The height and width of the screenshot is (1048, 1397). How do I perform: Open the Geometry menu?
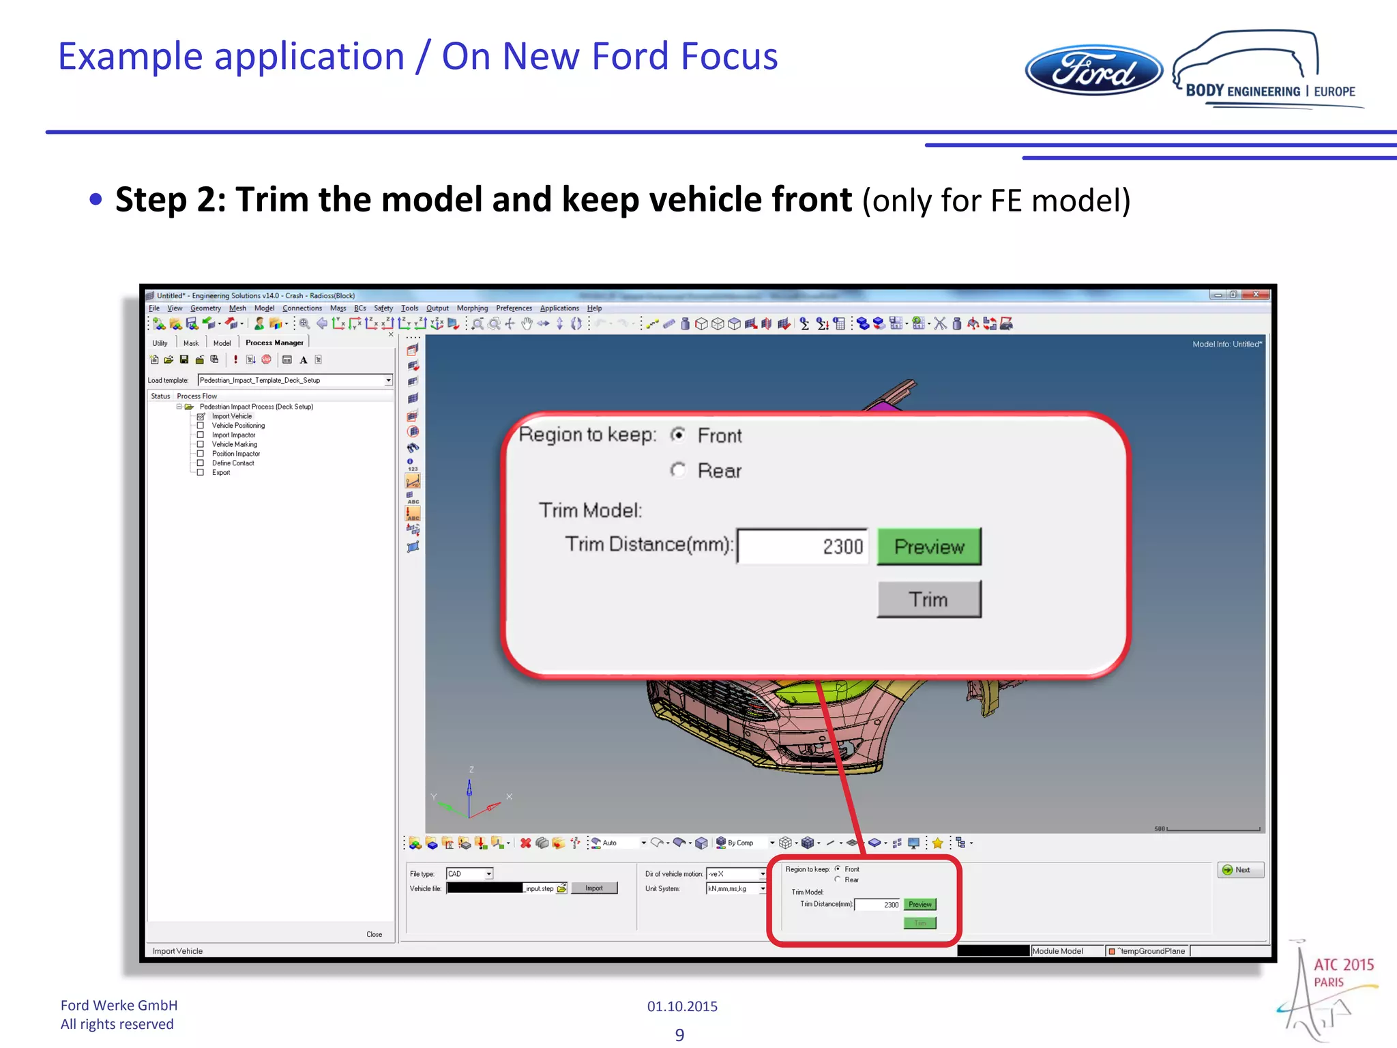coord(205,308)
